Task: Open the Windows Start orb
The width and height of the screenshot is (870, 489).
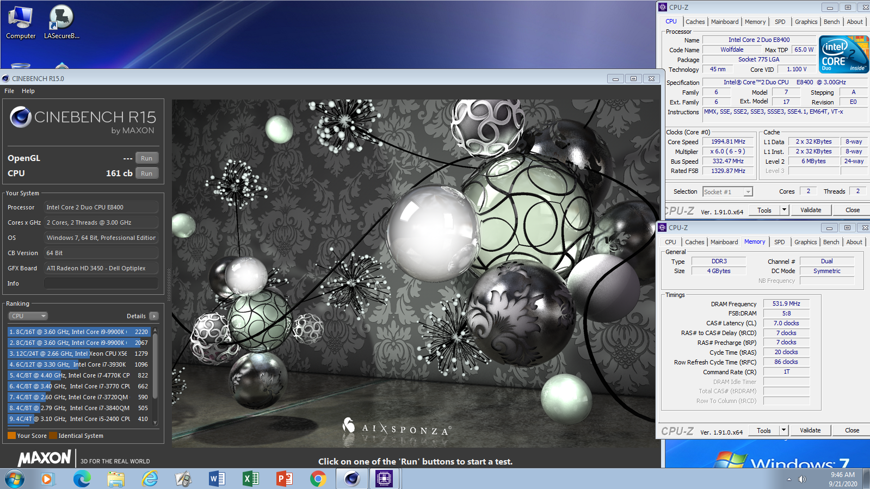Action: click(15, 479)
